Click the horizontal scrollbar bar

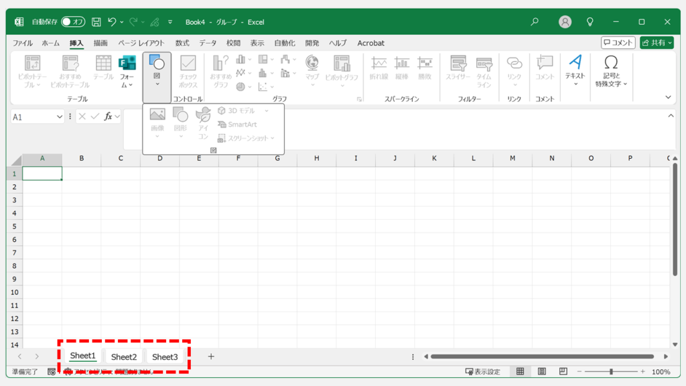click(542, 357)
